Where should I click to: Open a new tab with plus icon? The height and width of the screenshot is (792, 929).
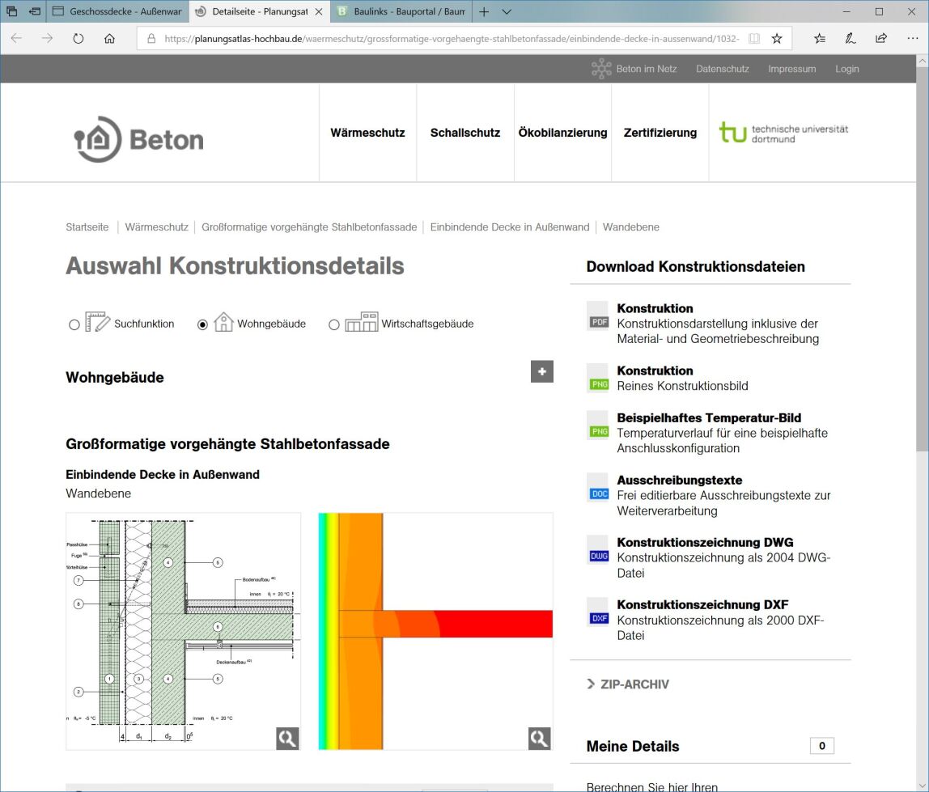click(x=484, y=11)
